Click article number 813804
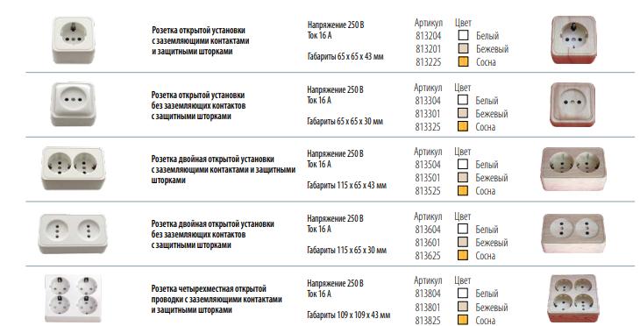 428,294
